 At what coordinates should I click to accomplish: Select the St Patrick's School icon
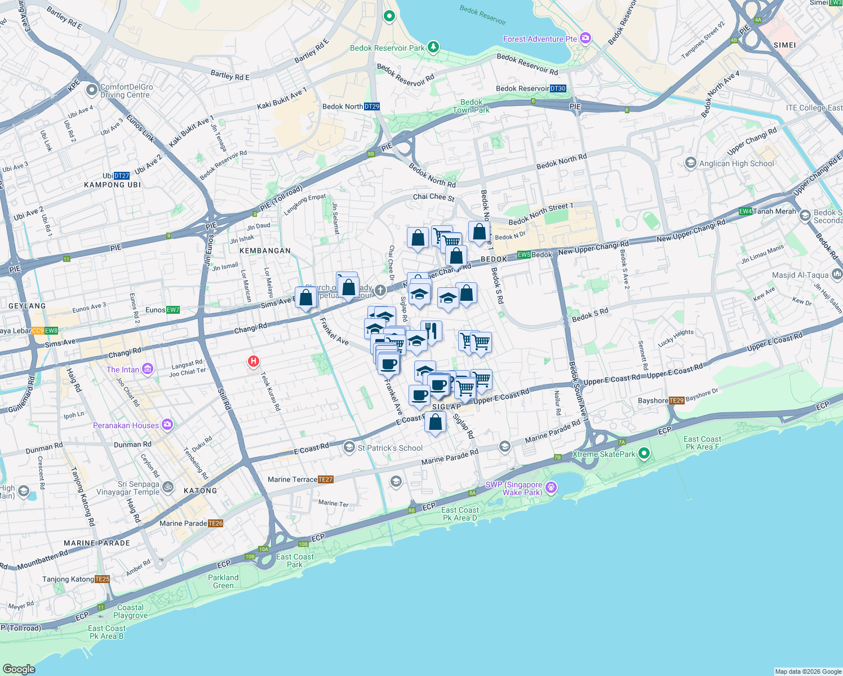(349, 447)
